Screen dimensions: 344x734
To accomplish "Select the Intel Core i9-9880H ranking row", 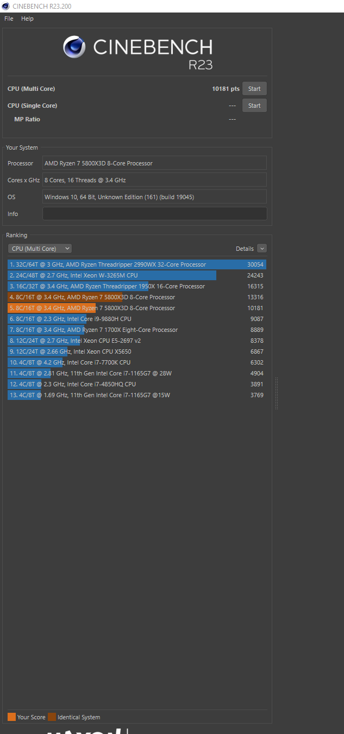I will [x=137, y=319].
